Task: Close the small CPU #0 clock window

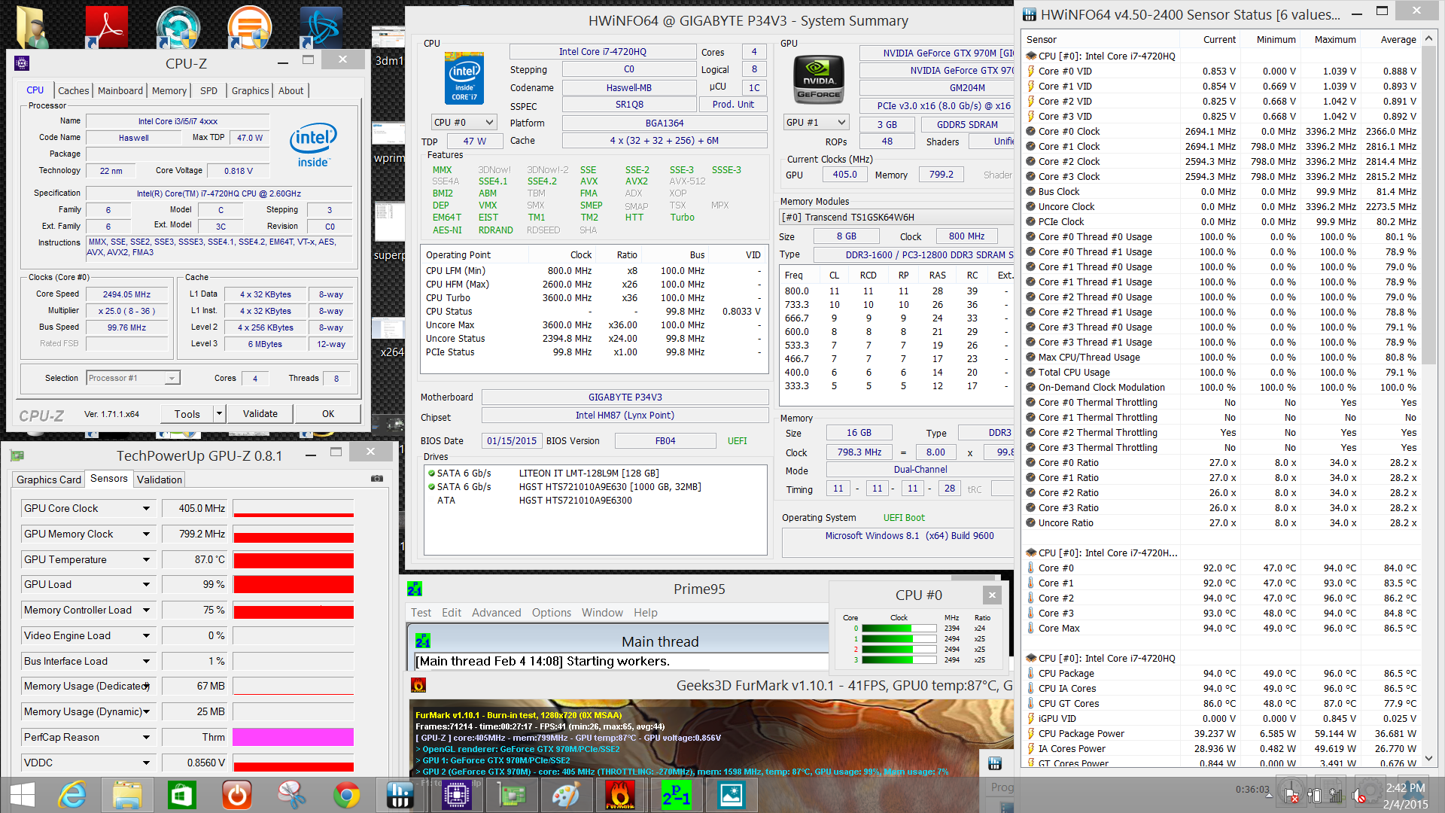Action: (x=992, y=595)
